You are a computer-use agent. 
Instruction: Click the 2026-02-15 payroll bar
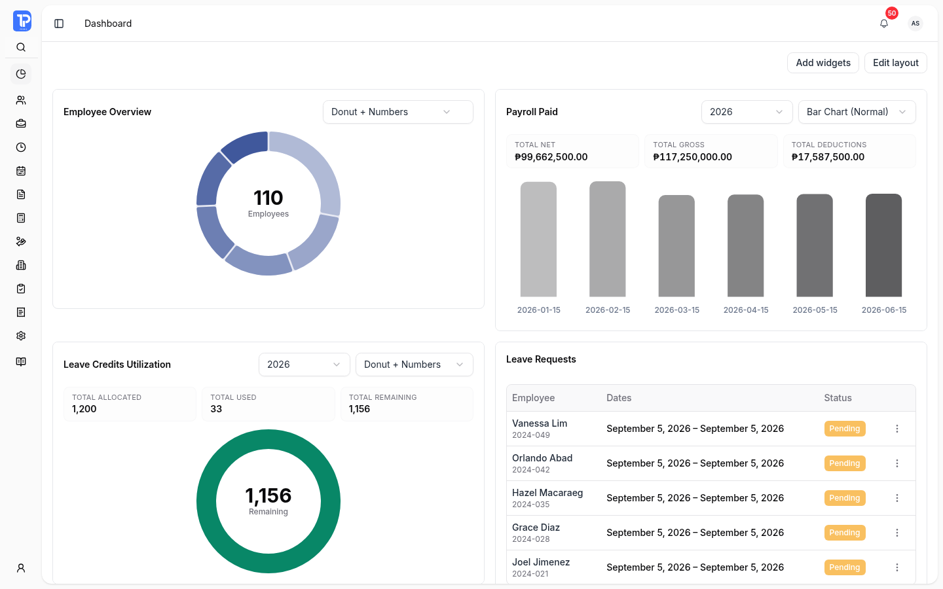point(608,239)
